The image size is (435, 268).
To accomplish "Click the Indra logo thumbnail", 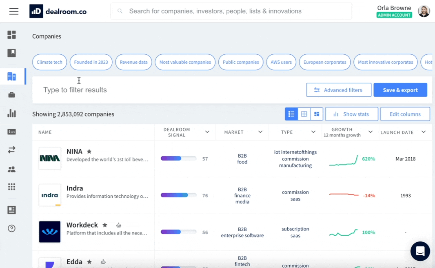I will point(50,195).
